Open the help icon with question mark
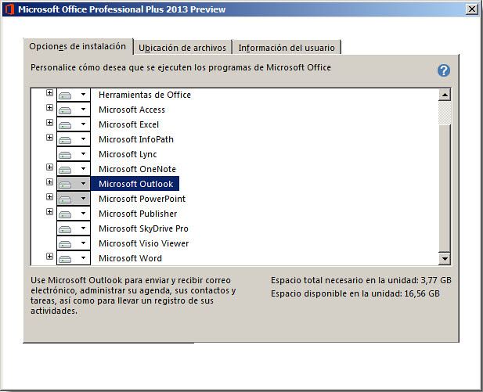 444,70
